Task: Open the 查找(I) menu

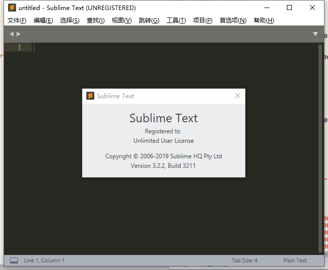Action: click(x=96, y=21)
